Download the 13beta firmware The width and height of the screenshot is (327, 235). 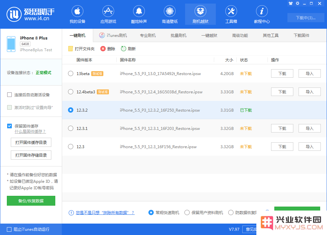282,73
